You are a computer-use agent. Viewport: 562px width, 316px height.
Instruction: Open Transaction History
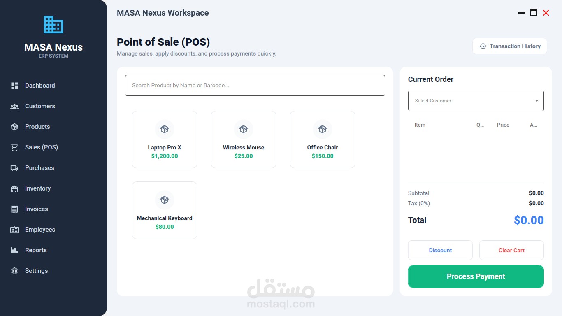coord(510,46)
